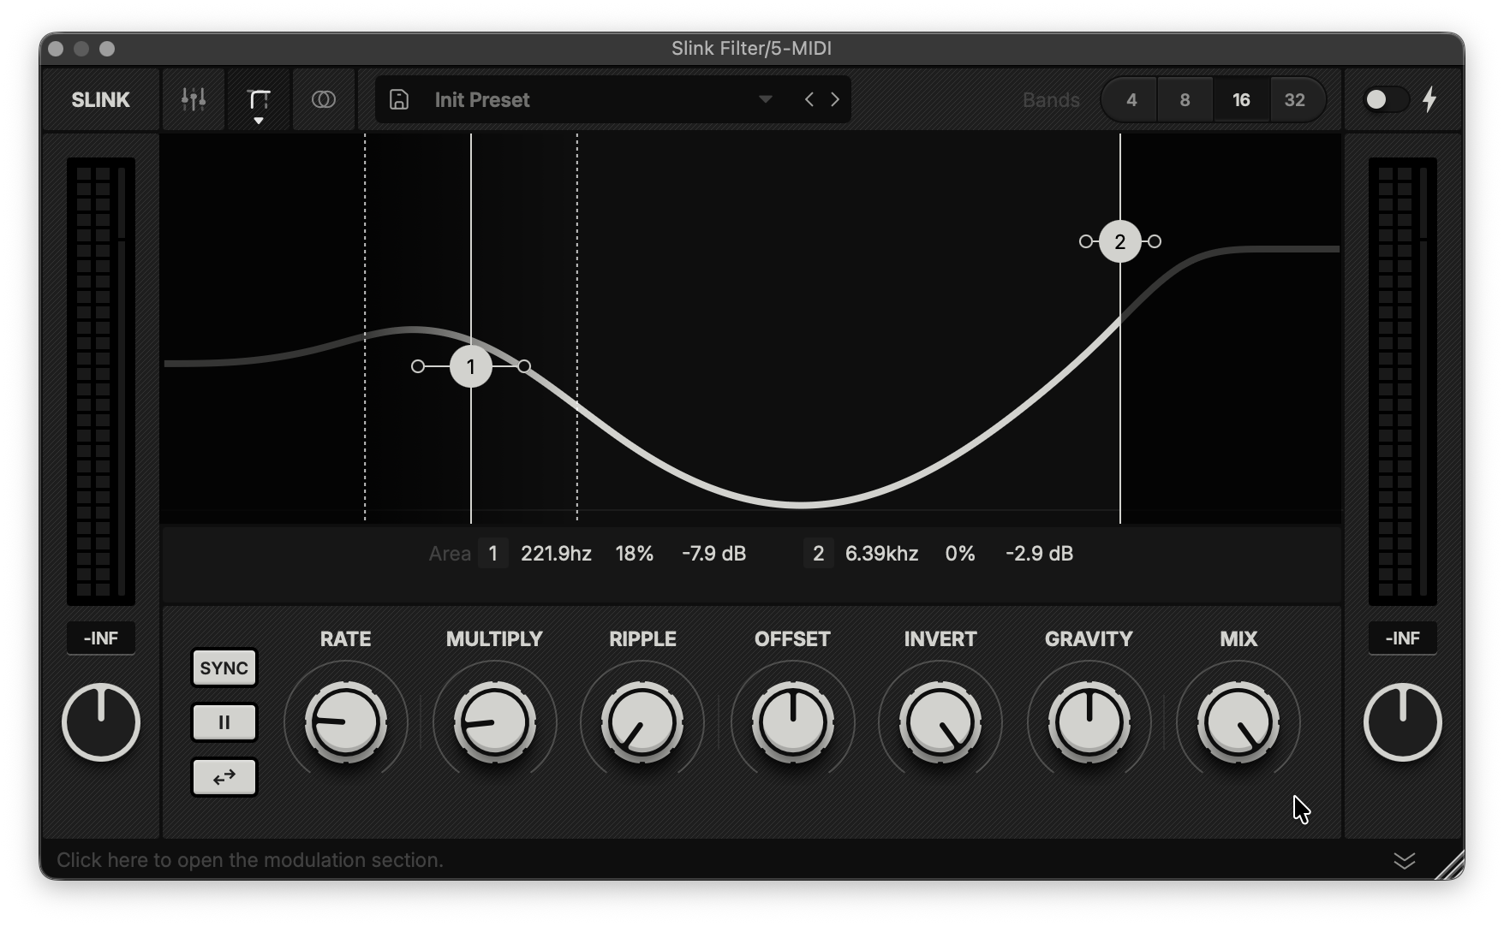Click the 221.9hz frequency value

(556, 554)
